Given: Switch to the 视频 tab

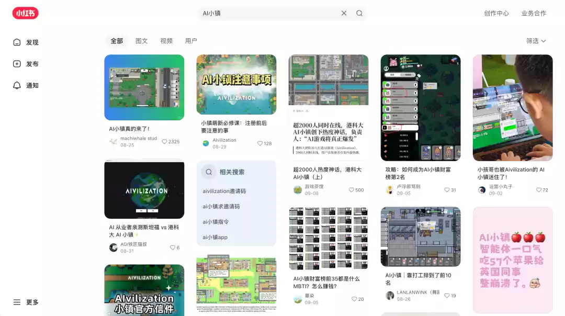Looking at the screenshot, I should (x=166, y=41).
